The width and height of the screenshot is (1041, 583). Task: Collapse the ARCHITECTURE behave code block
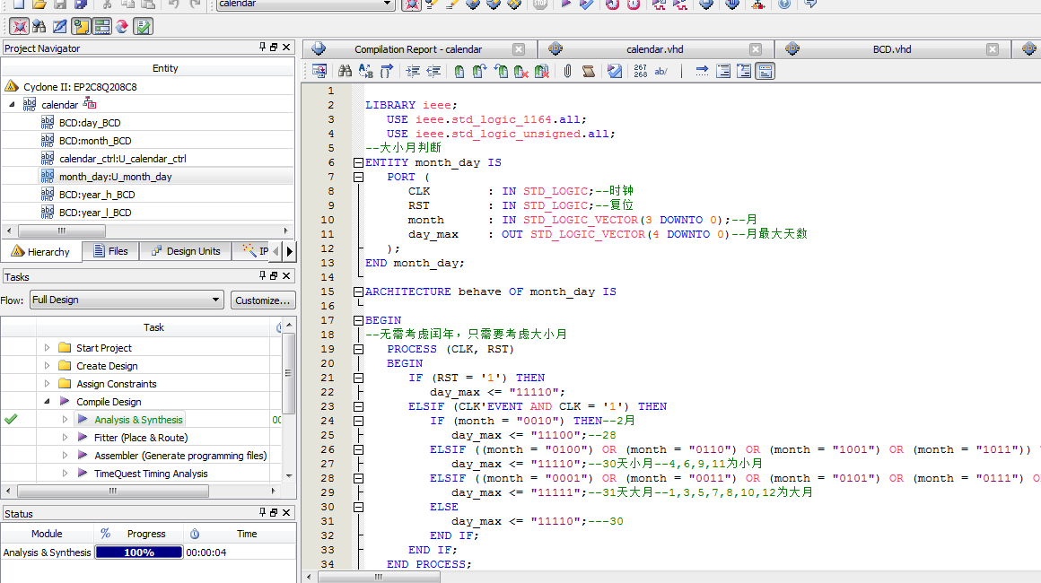(358, 291)
